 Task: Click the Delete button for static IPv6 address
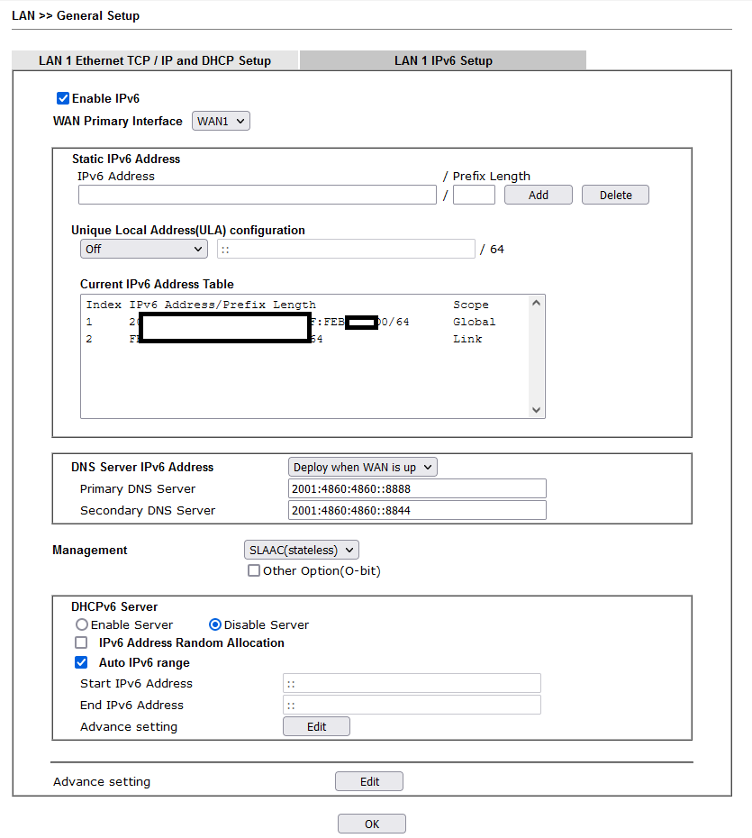(615, 195)
